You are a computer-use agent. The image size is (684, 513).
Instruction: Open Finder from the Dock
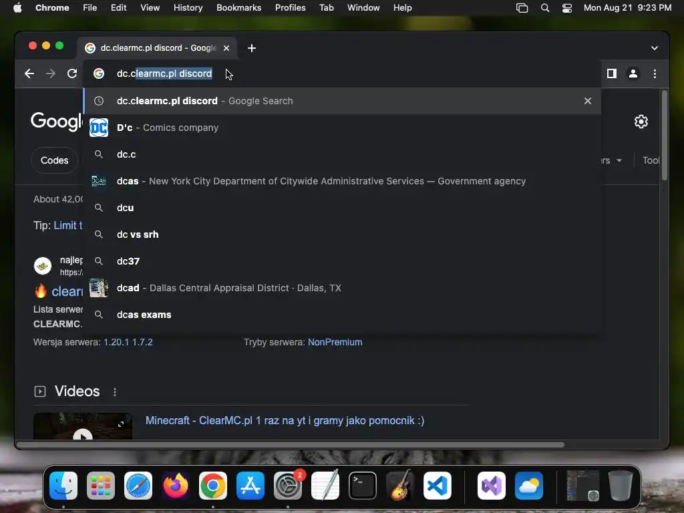[63, 486]
